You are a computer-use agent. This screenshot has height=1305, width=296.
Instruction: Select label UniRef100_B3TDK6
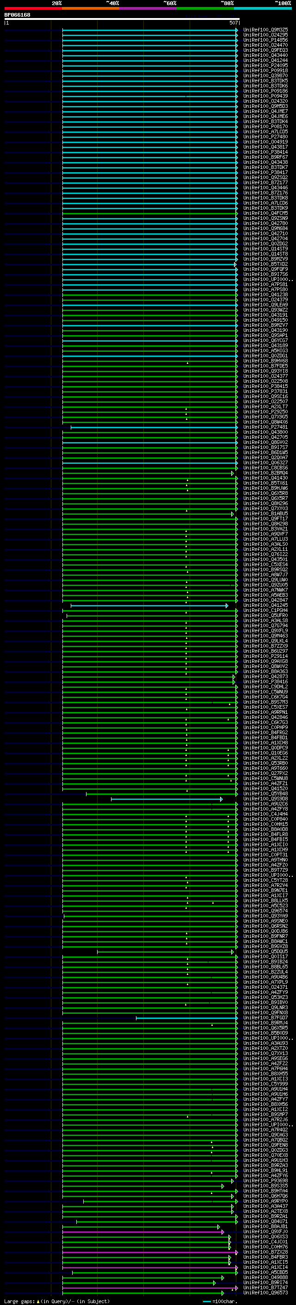click(x=265, y=86)
